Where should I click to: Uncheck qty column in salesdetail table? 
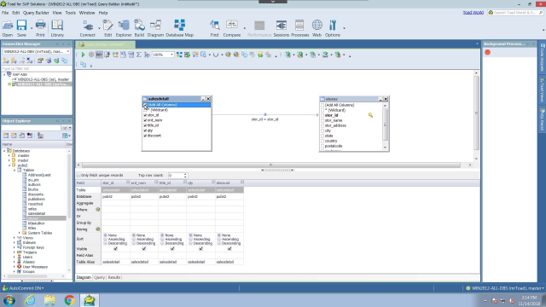(145, 130)
